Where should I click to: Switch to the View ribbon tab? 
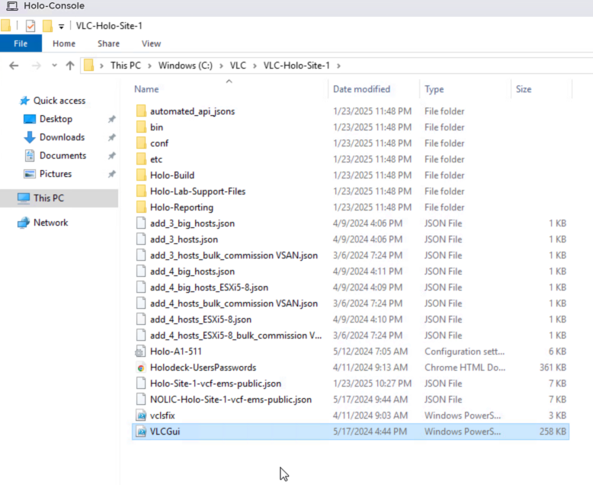tap(151, 43)
